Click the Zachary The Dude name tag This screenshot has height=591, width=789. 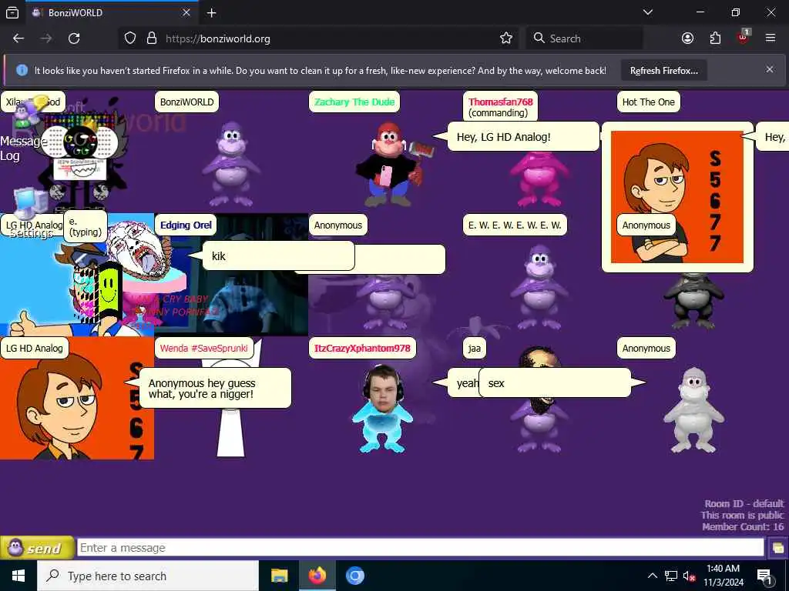coord(354,102)
